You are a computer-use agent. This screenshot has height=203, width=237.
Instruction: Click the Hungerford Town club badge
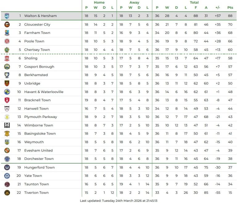coord(7,167)
